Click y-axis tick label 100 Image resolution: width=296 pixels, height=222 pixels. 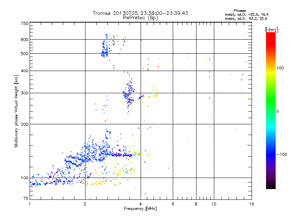point(24,178)
